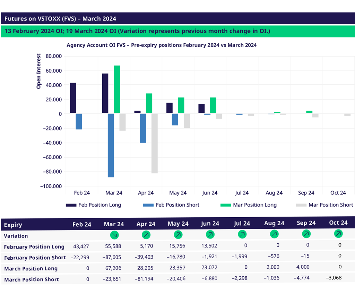Click the Feb 24 blue short position bar
This screenshot has height=293, width=355.
pyautogui.click(x=79, y=122)
